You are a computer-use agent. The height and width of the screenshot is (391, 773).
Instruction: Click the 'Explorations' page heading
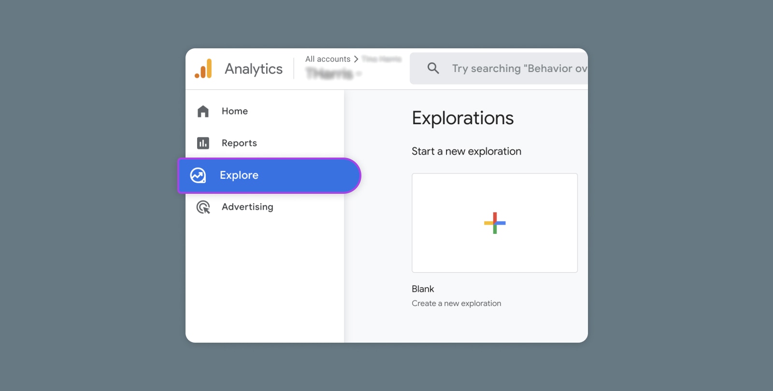[463, 118]
